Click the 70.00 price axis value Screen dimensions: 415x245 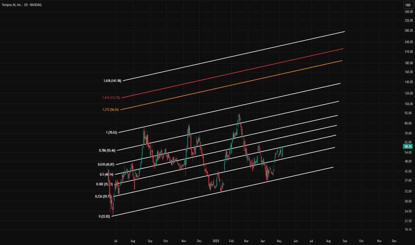point(408,133)
